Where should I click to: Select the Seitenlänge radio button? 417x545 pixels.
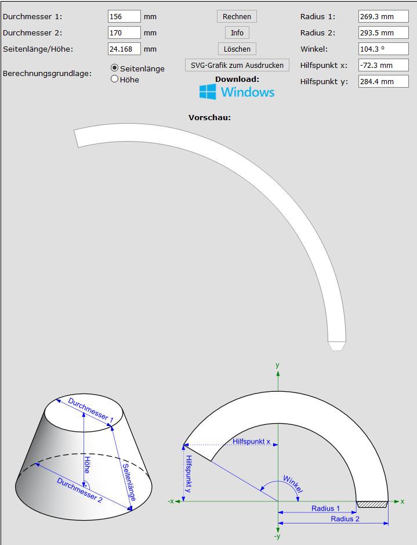(115, 68)
